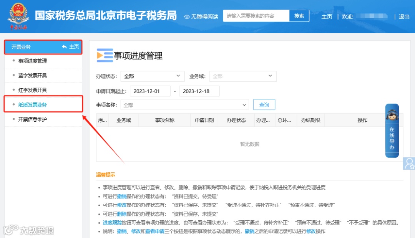
Task: Open the 办理状态 dropdown showing 全部
Action: pos(153,76)
